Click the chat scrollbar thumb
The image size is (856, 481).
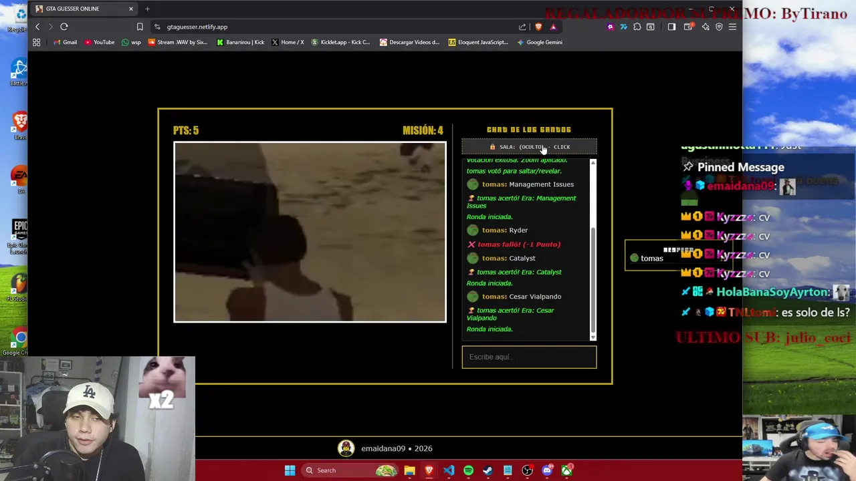click(593, 281)
